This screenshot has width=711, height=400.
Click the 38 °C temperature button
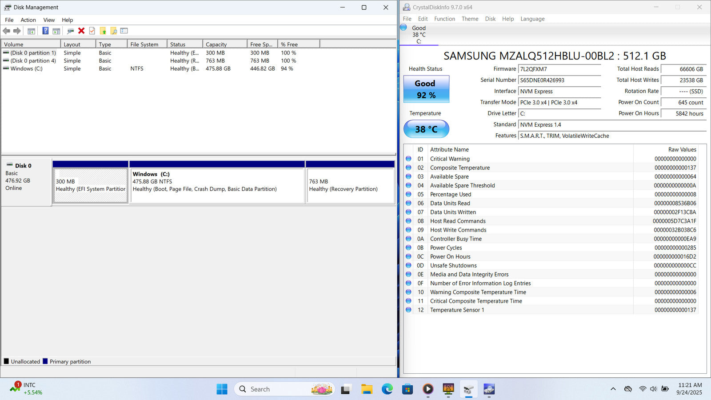click(x=426, y=129)
